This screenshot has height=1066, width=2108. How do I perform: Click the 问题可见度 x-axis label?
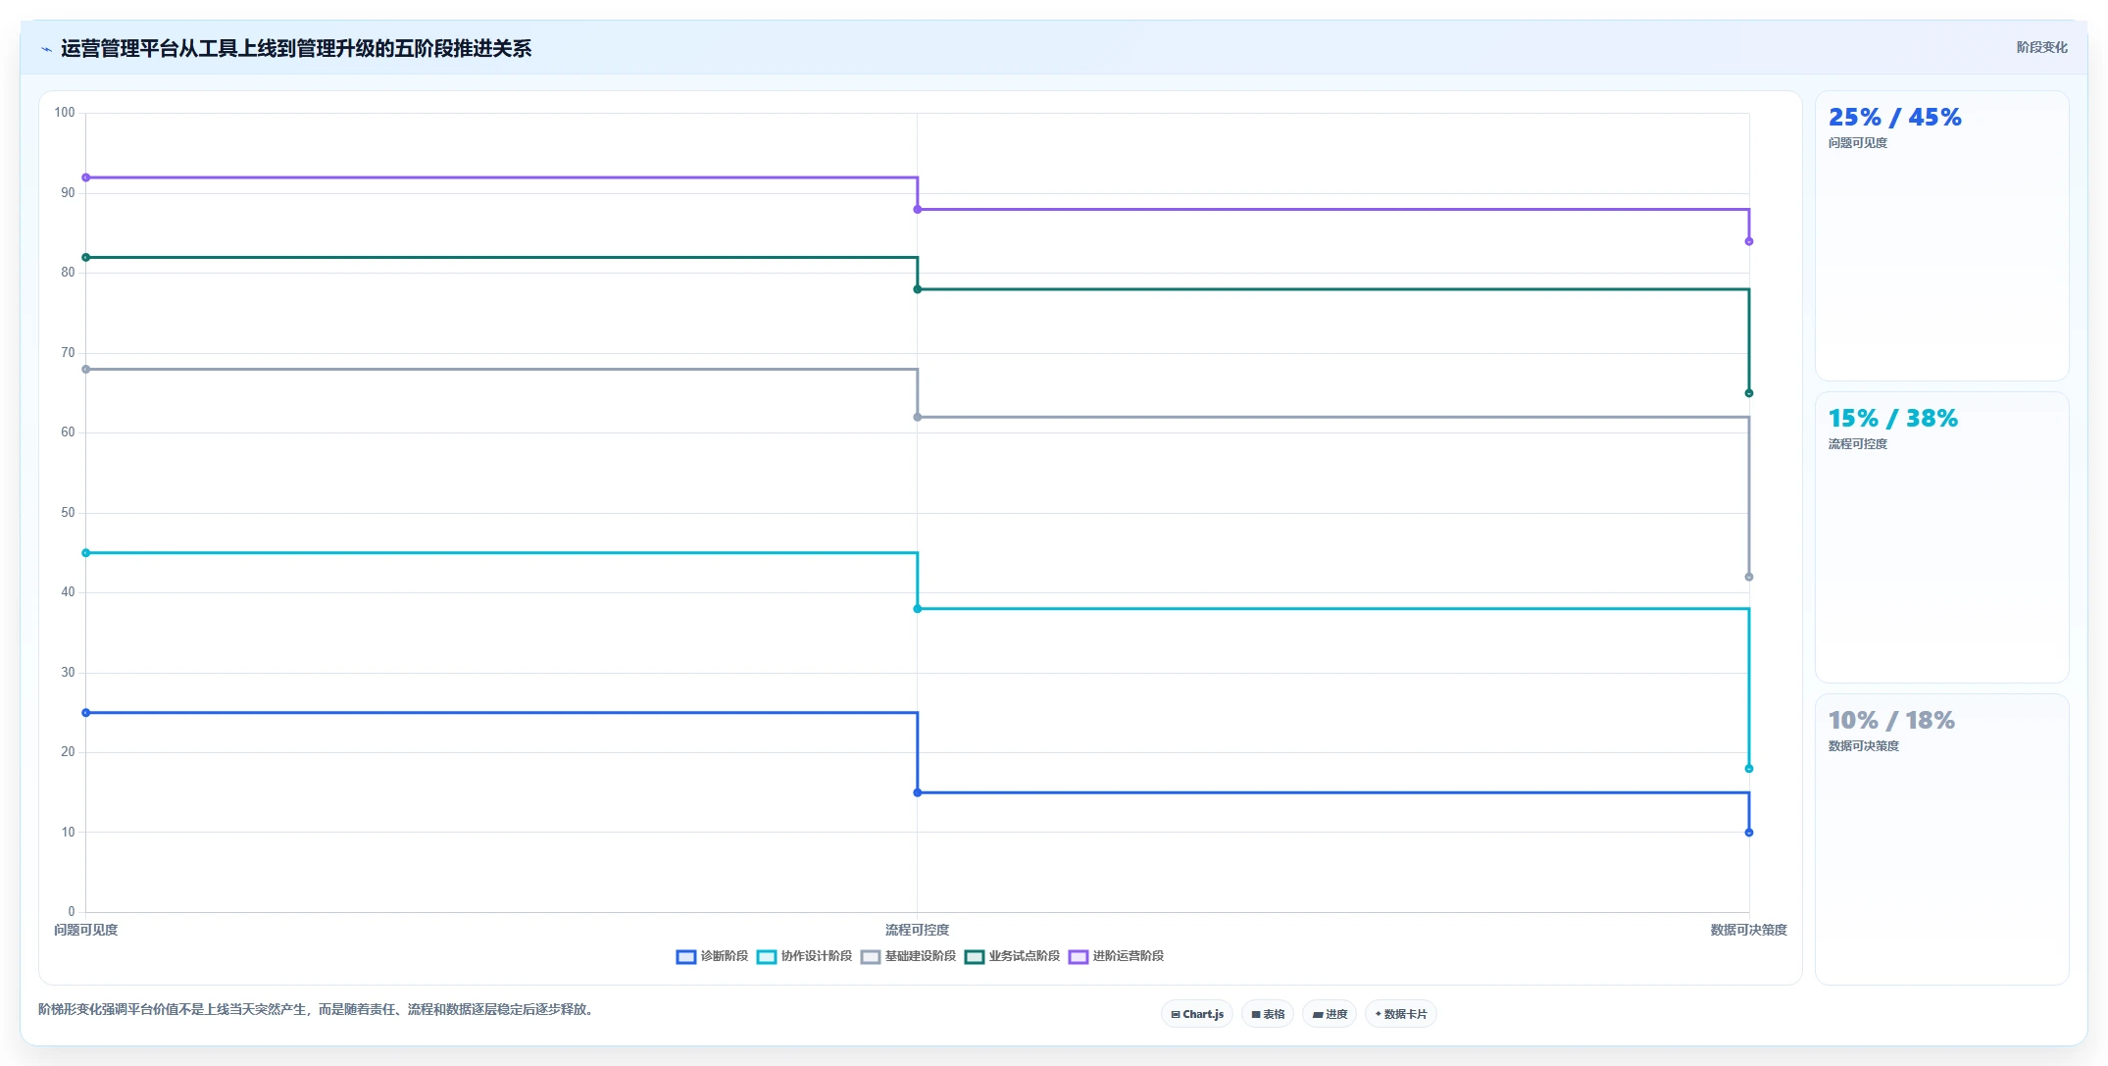point(86,930)
